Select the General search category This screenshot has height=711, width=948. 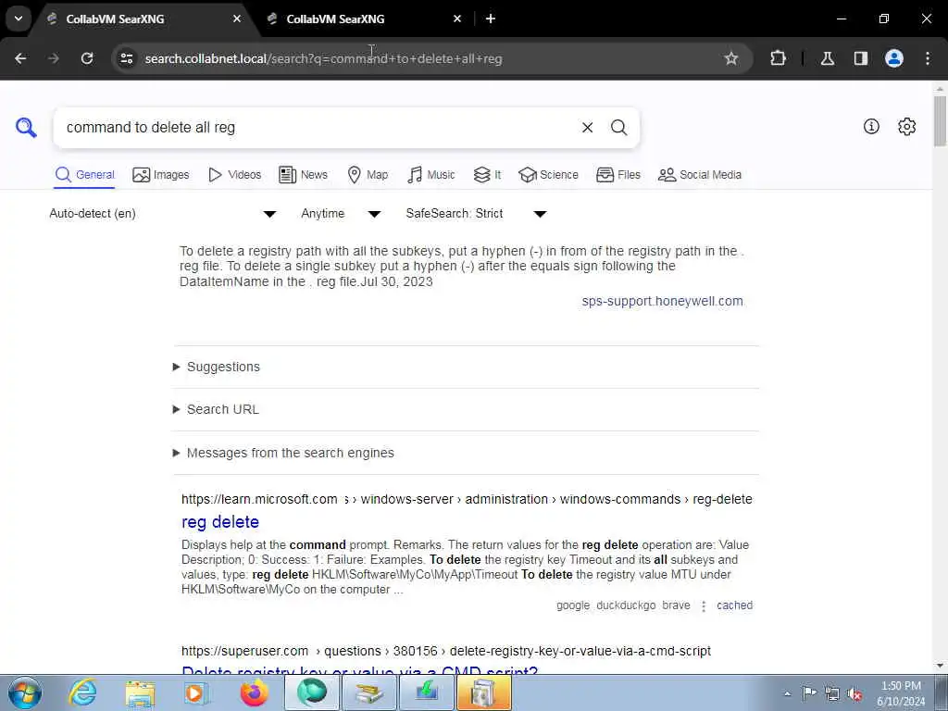pos(84,175)
